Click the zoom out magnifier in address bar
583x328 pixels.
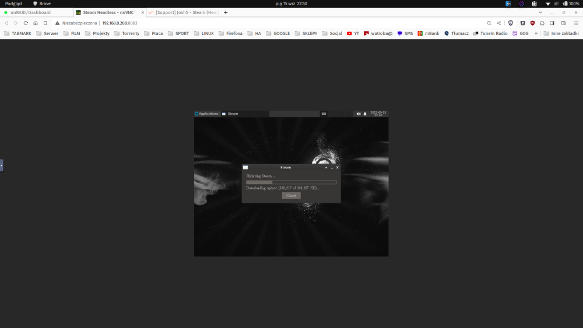[x=489, y=23]
